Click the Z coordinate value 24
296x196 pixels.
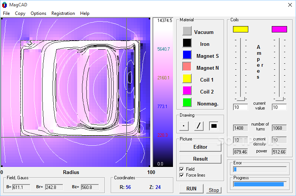click(158, 187)
